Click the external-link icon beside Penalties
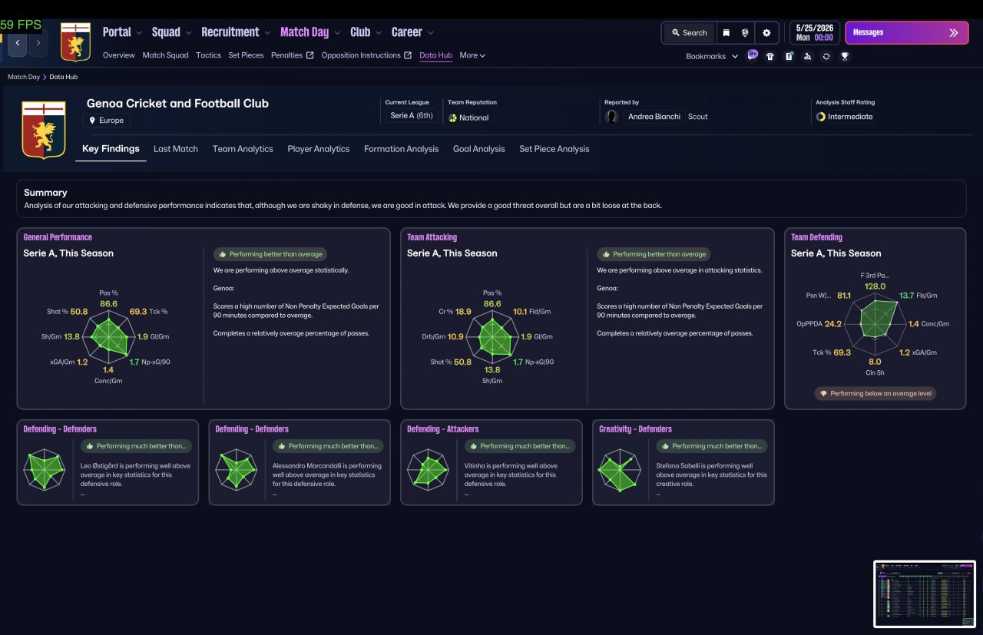 [x=309, y=55]
